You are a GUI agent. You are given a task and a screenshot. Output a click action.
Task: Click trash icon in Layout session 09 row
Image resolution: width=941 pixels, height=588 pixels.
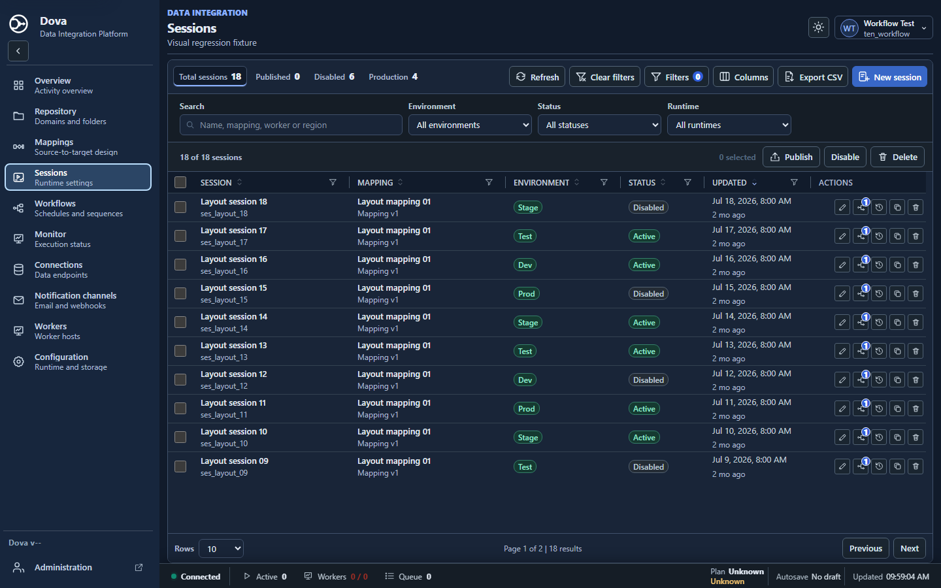pyautogui.click(x=916, y=466)
